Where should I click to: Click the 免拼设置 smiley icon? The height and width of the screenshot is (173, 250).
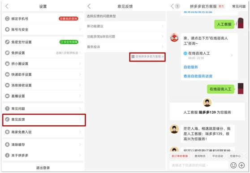coord(7,53)
